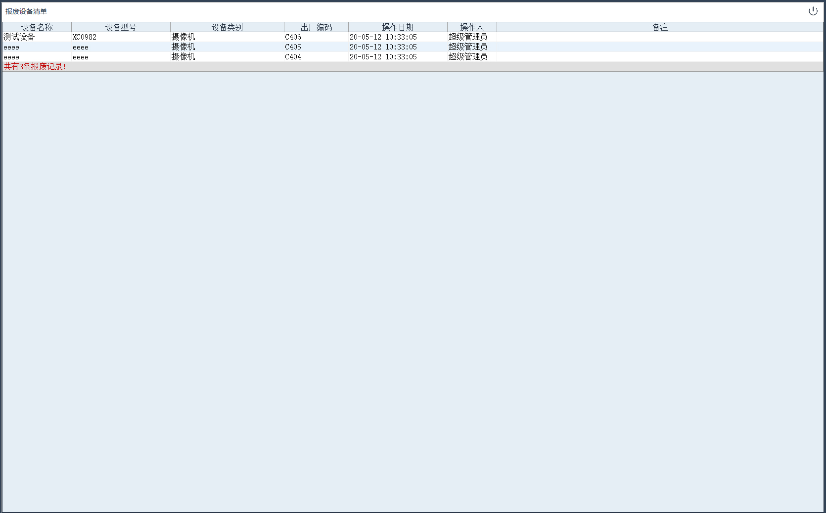
Task: Click 超级管理员 in the first row
Action: pos(467,37)
